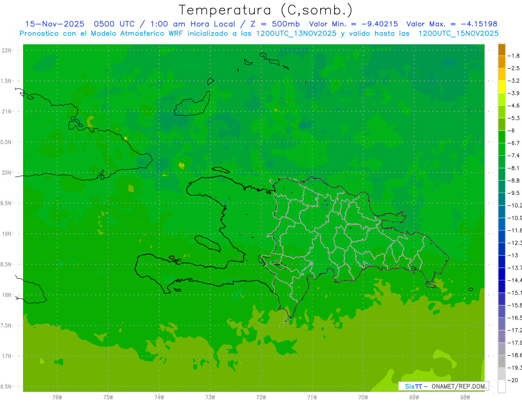The image size is (522, 403).
Task: Click the "20N" latitude label
Action: (x=7, y=173)
